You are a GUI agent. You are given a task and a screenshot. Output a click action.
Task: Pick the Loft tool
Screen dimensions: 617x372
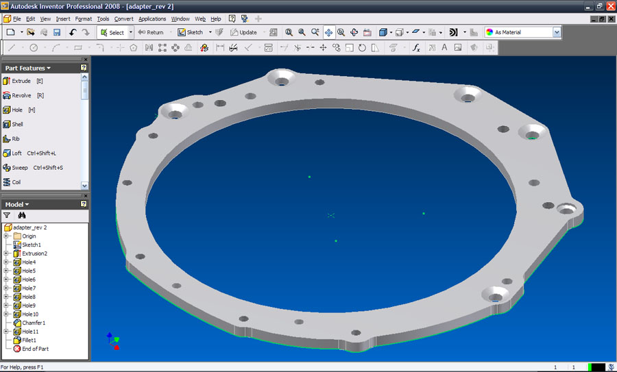(x=17, y=153)
